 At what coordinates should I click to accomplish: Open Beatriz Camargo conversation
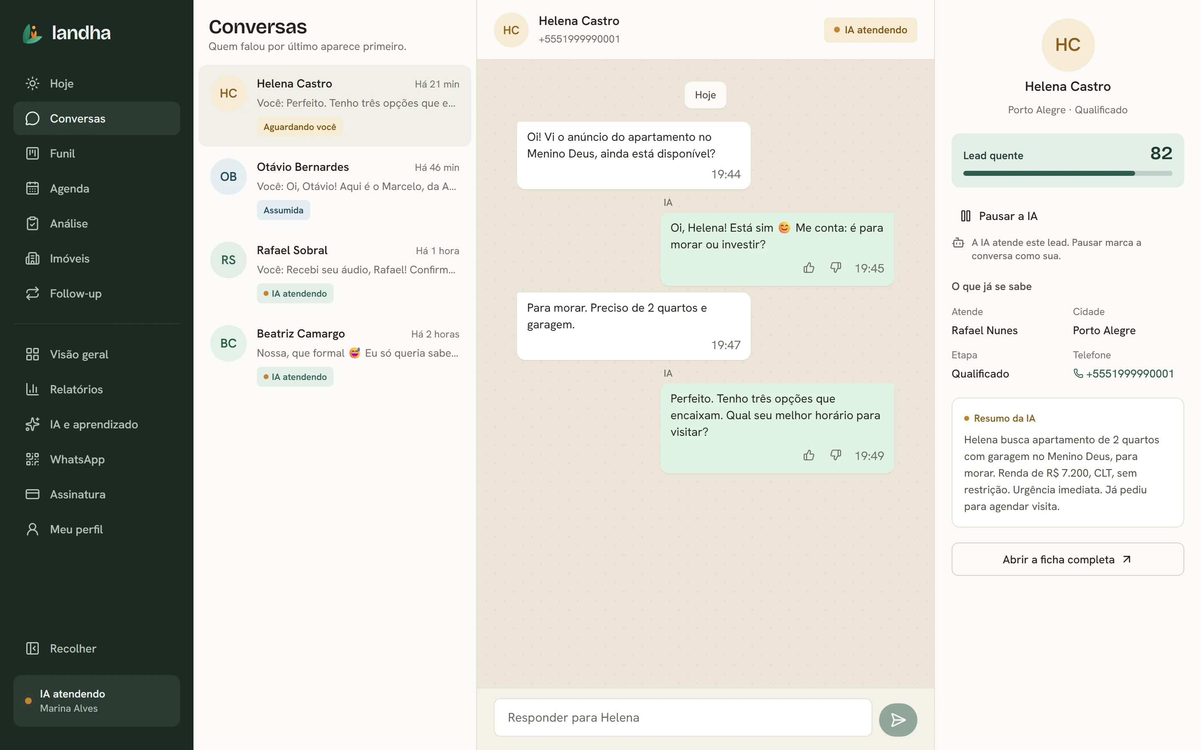[x=334, y=355]
